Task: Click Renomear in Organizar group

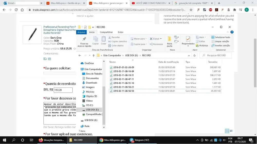Action: [156, 44]
